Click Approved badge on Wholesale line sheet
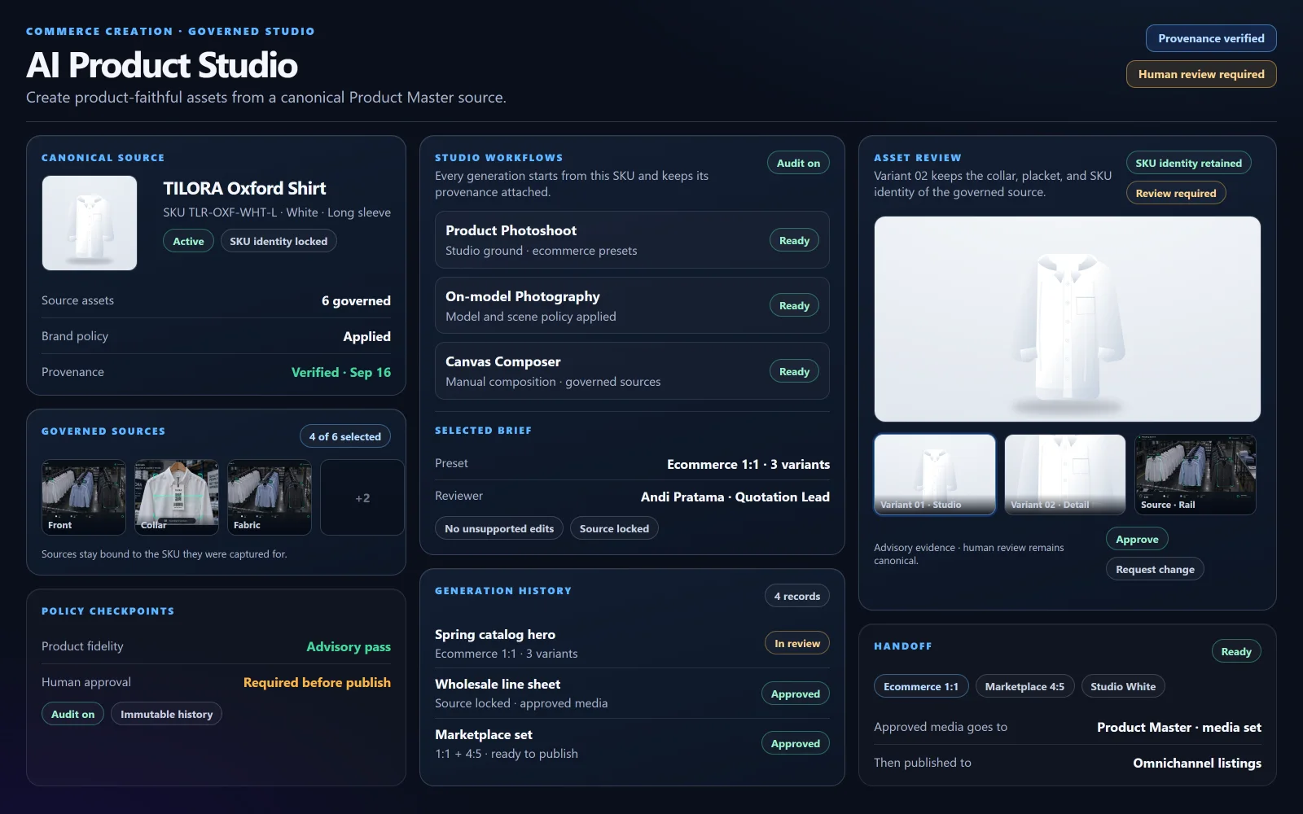Image resolution: width=1303 pixels, height=814 pixels. coord(796,694)
